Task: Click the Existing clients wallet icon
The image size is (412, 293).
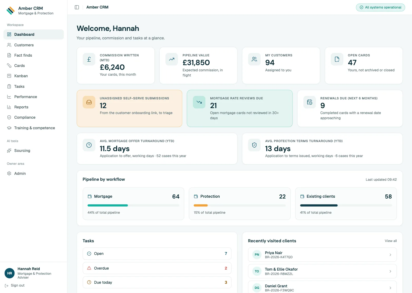Action: [302, 196]
